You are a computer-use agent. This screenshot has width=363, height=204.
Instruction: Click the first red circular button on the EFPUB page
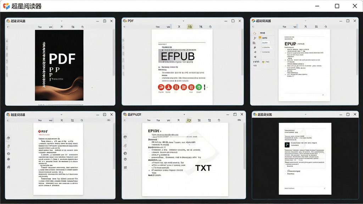[x=161, y=87]
